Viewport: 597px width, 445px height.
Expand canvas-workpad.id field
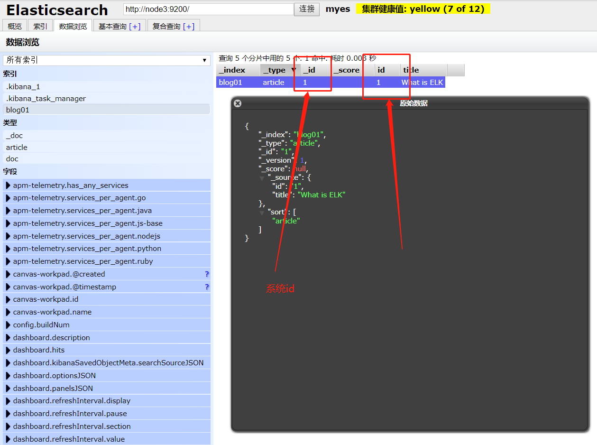pyautogui.click(x=107, y=299)
